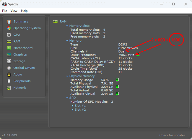Click the Summary clipboard icon
The image size is (192, 139).
(x=9, y=22)
